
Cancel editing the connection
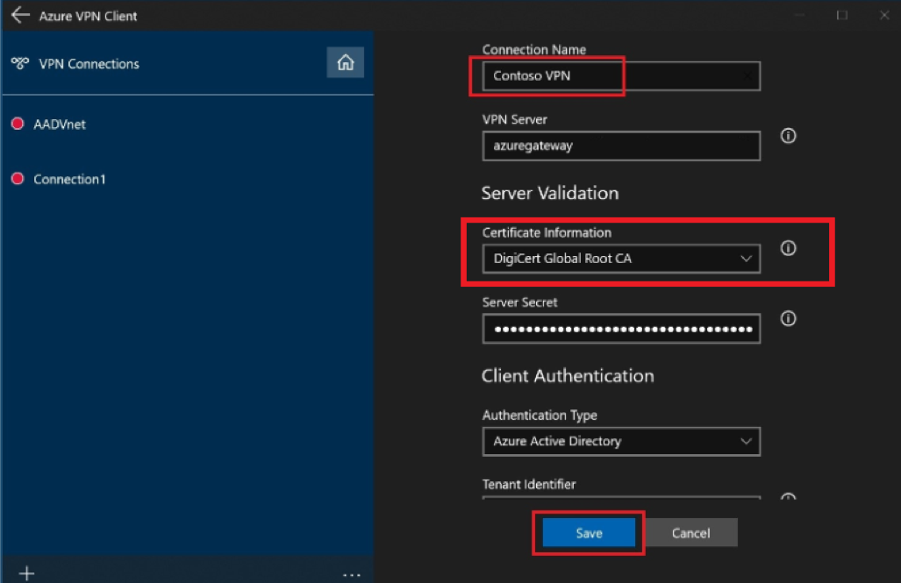coord(690,532)
